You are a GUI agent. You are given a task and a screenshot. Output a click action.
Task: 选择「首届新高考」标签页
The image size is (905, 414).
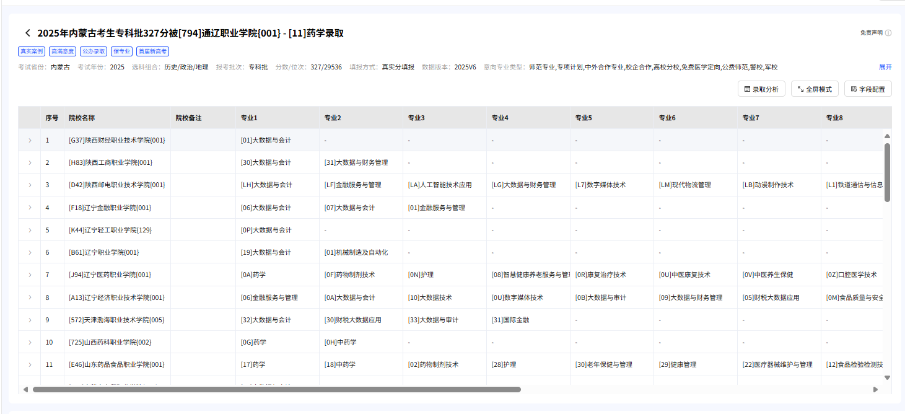coord(152,52)
